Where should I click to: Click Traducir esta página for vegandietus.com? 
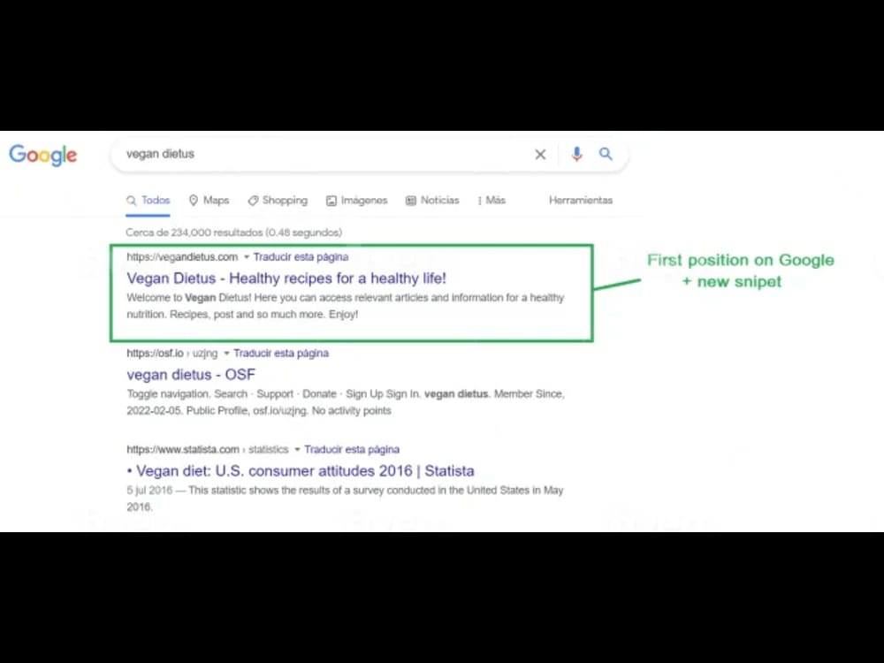pyautogui.click(x=301, y=257)
